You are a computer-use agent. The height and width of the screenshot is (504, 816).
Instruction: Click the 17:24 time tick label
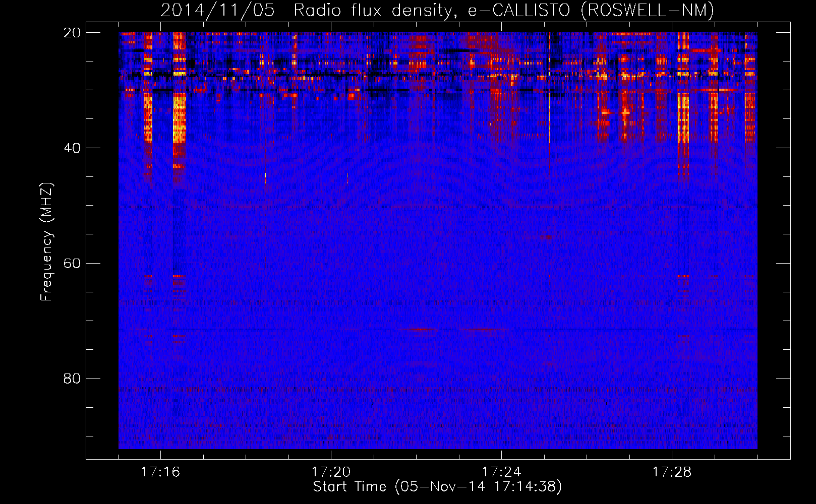501,472
